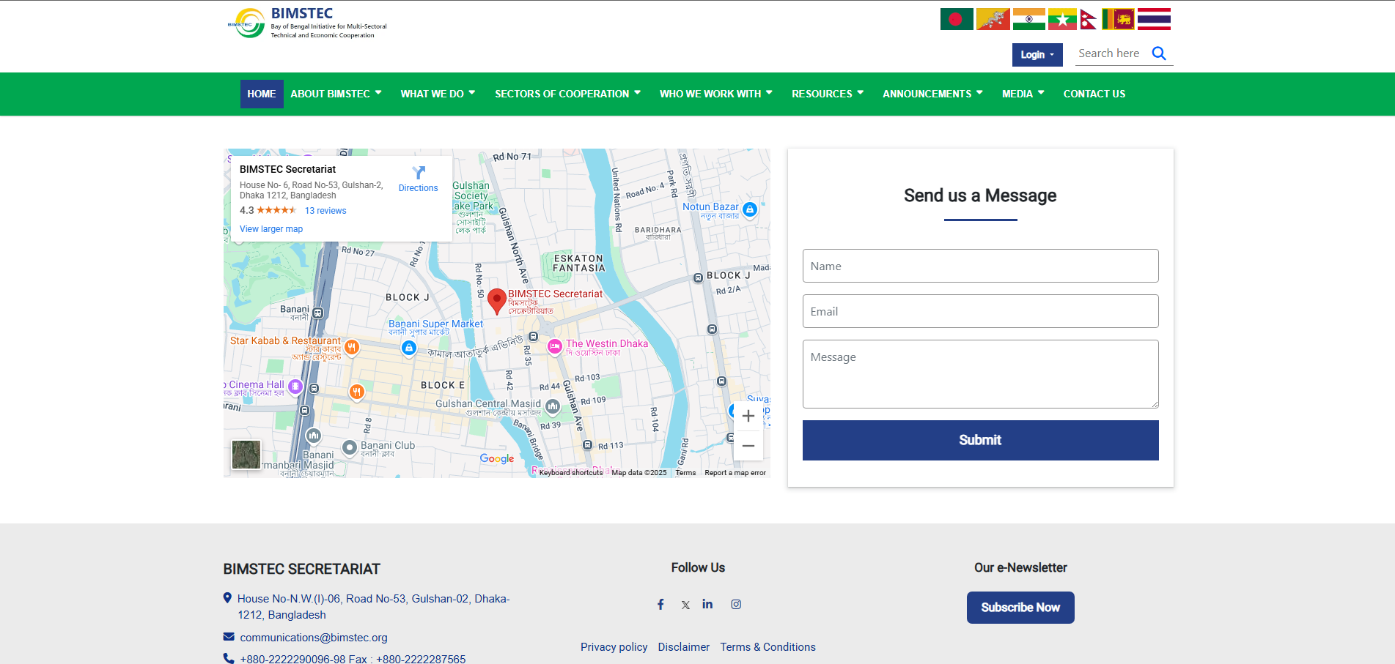
Task: Click the search magnifier icon
Action: point(1158,53)
